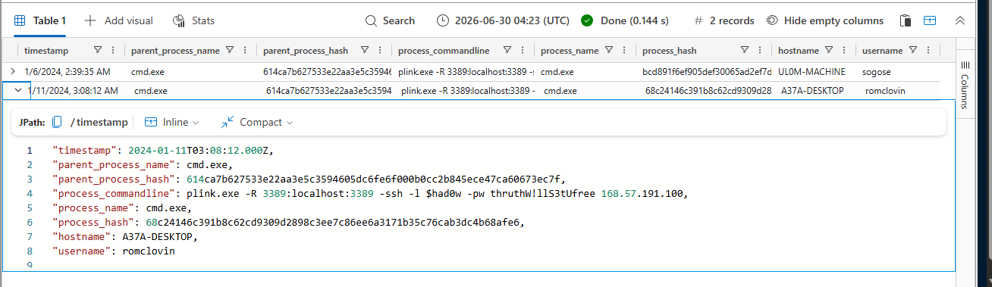This screenshot has height=287, width=992.
Task: Collapse the 1/11/2024 row
Action: 18,90
